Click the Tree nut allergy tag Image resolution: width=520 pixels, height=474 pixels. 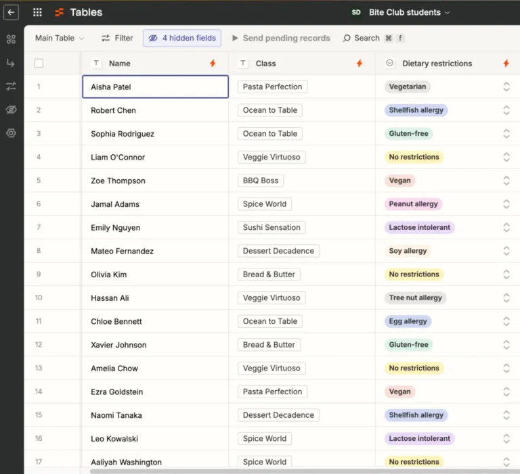(x=415, y=298)
